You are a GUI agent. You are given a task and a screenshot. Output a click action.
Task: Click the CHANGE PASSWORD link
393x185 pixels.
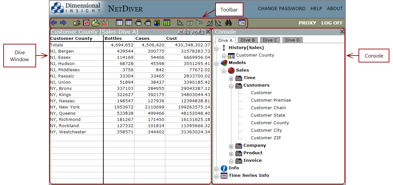tap(281, 9)
